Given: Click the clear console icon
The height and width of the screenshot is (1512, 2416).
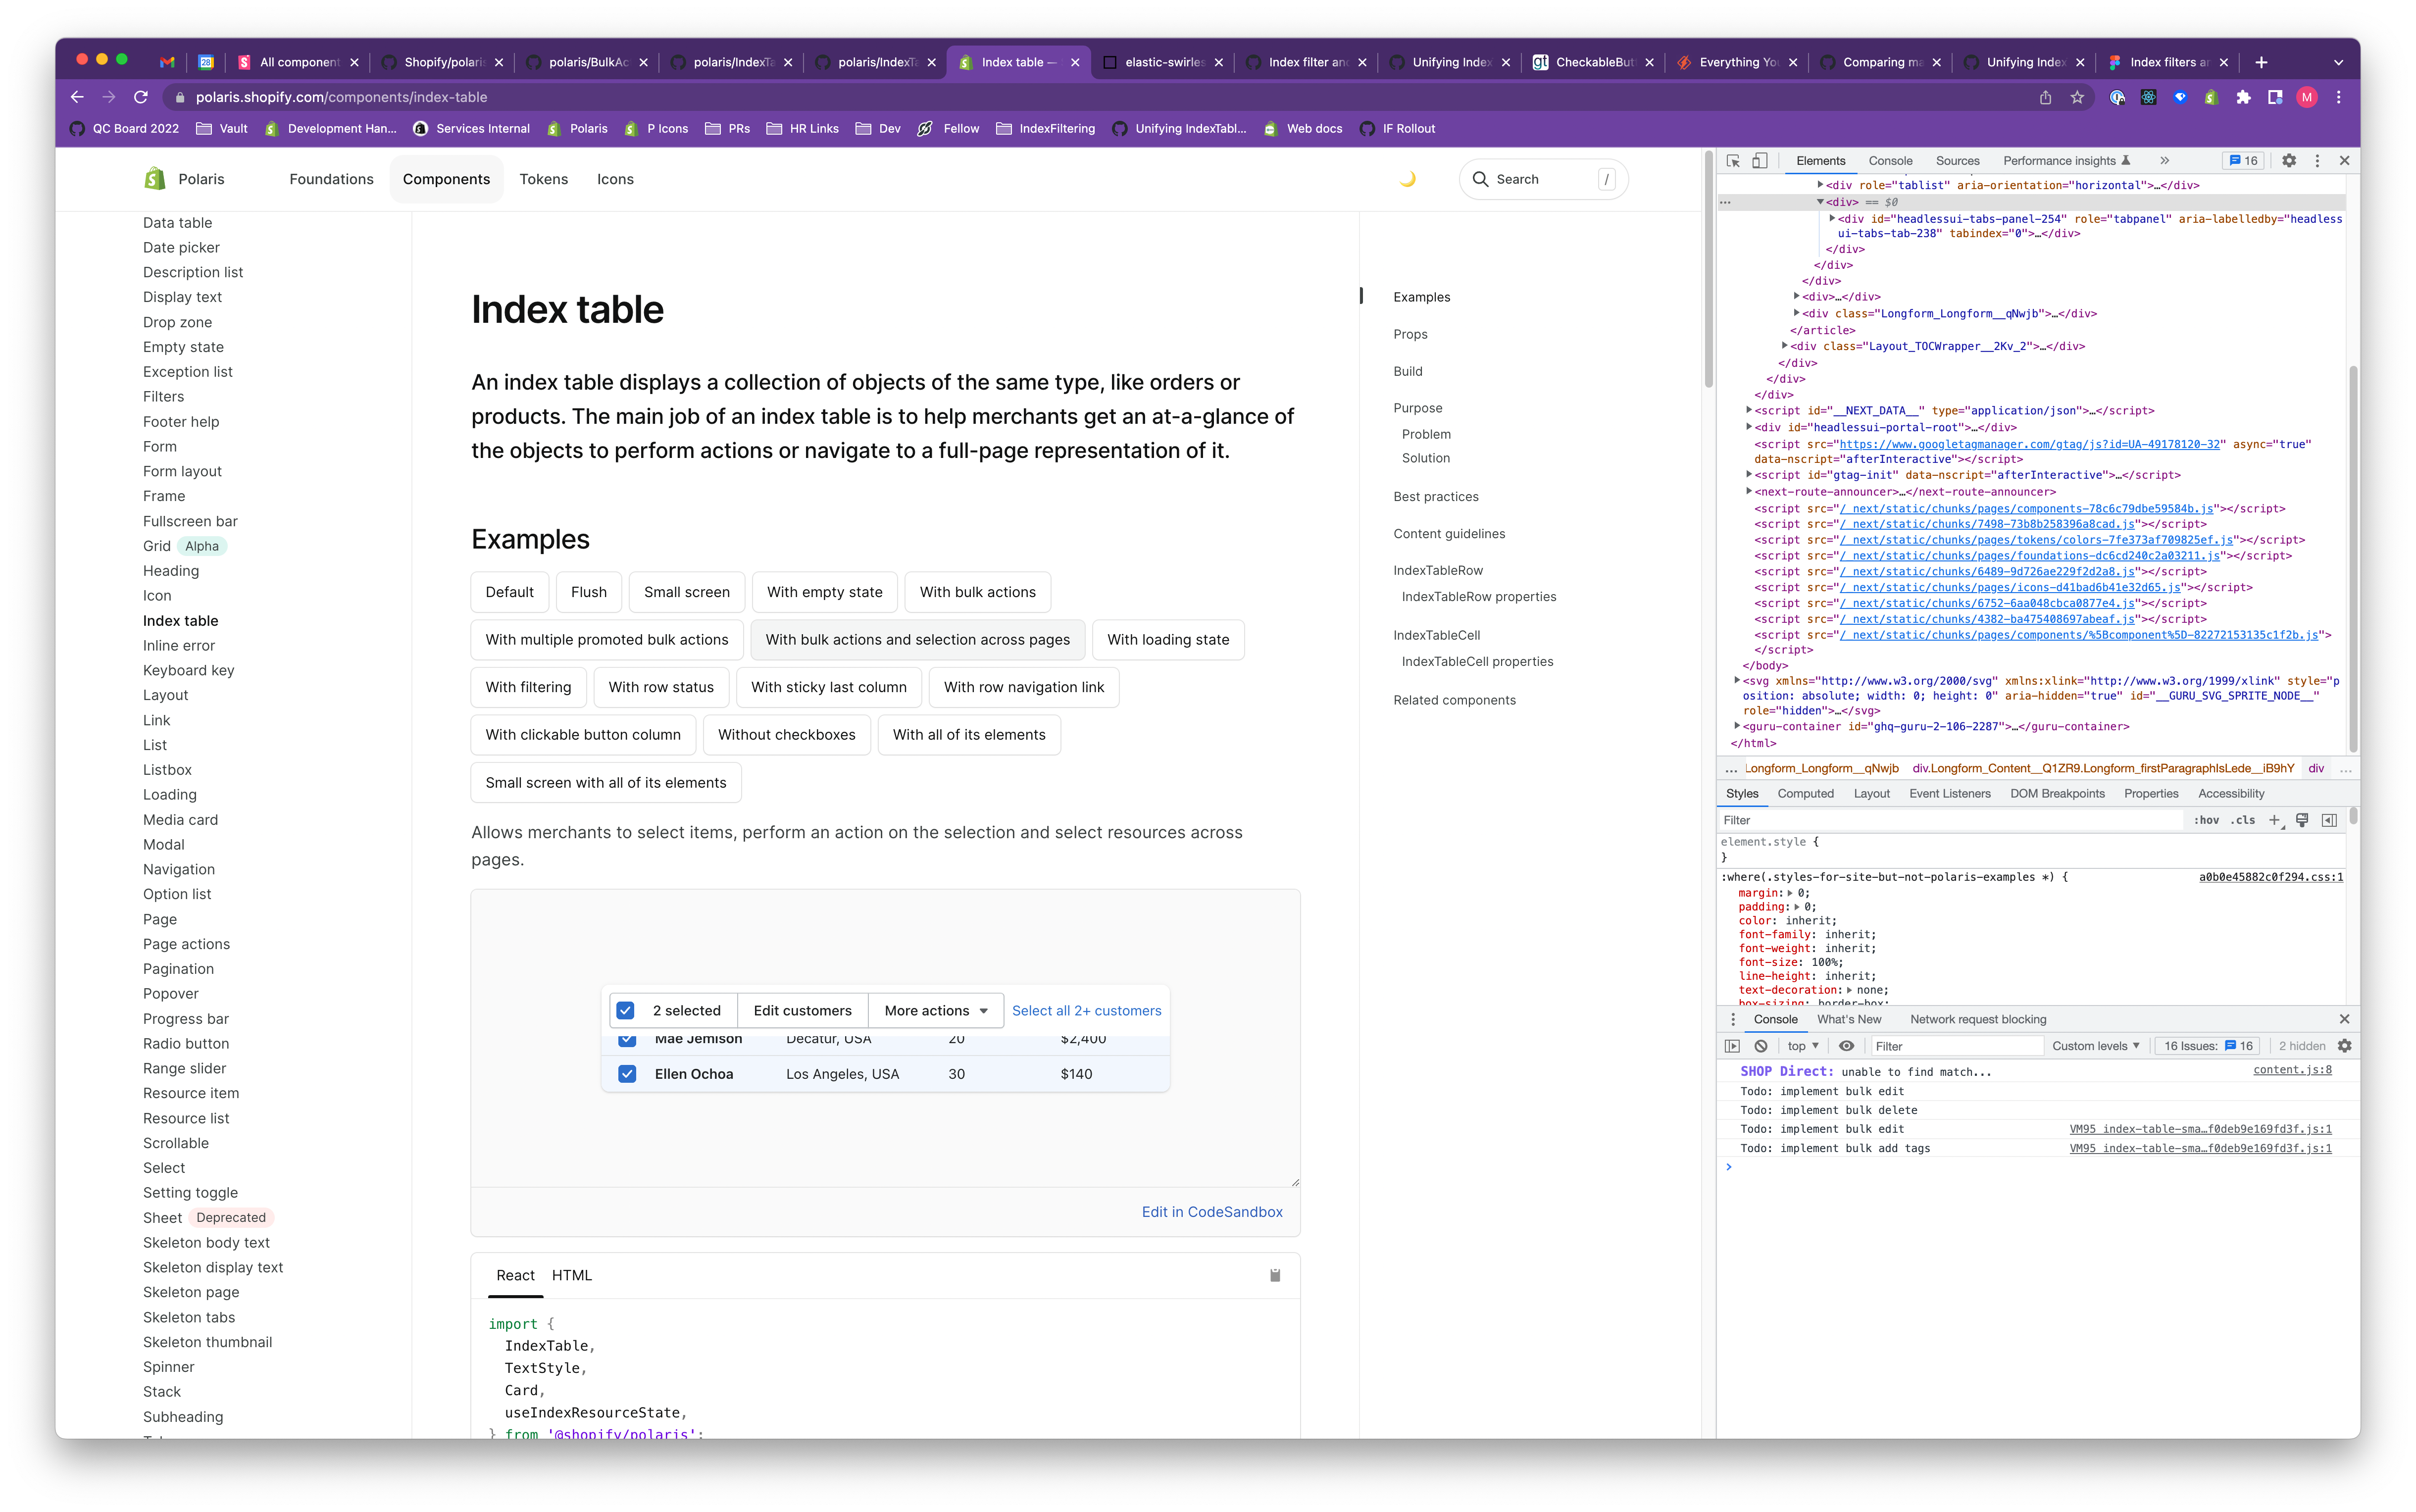Looking at the screenshot, I should point(1761,1046).
